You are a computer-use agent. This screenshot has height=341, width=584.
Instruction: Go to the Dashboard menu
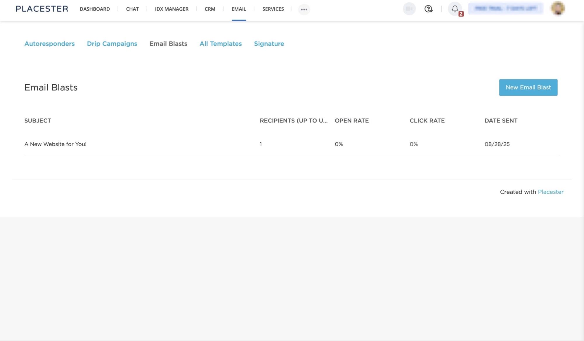click(x=95, y=9)
